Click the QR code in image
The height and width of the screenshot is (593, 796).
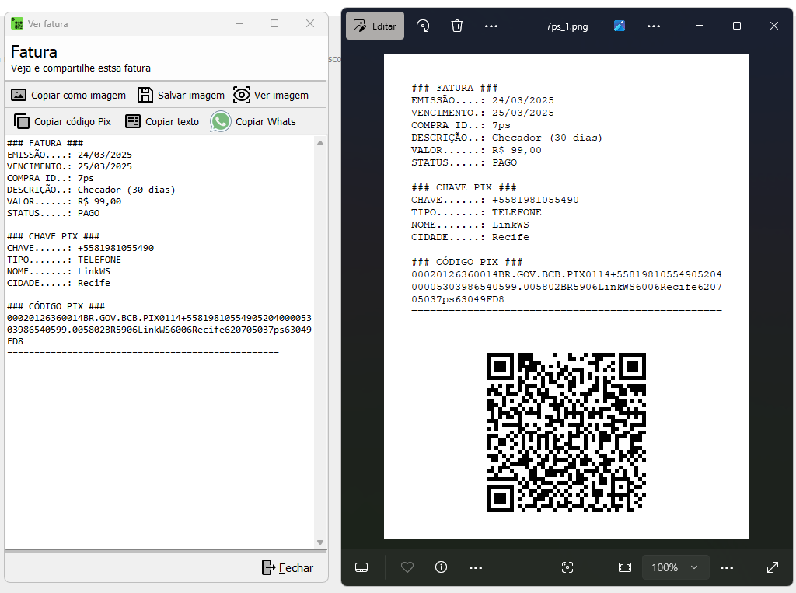coord(566,432)
